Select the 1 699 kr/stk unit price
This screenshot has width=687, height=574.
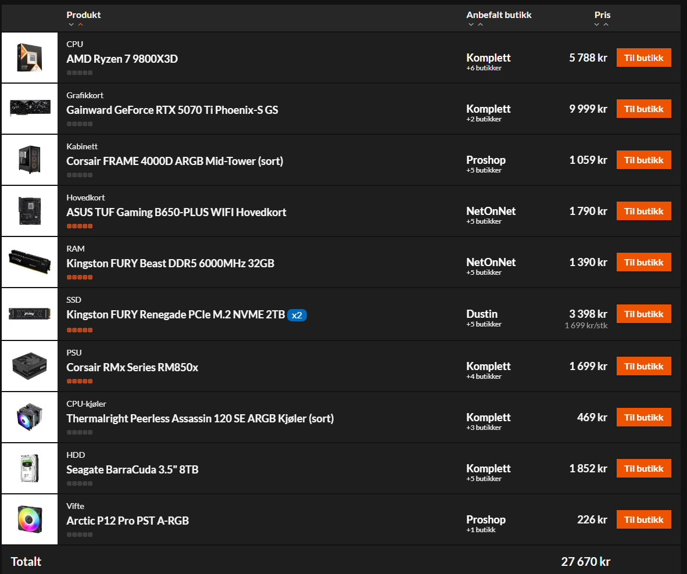[x=586, y=325]
